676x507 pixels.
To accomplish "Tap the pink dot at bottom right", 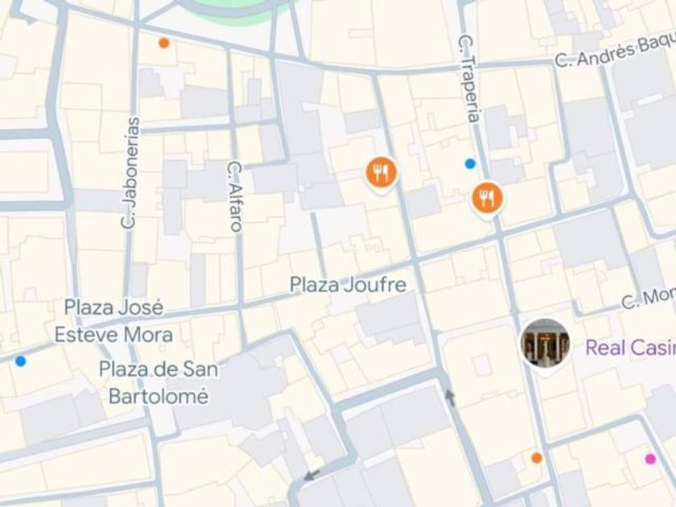I will pos(650,459).
